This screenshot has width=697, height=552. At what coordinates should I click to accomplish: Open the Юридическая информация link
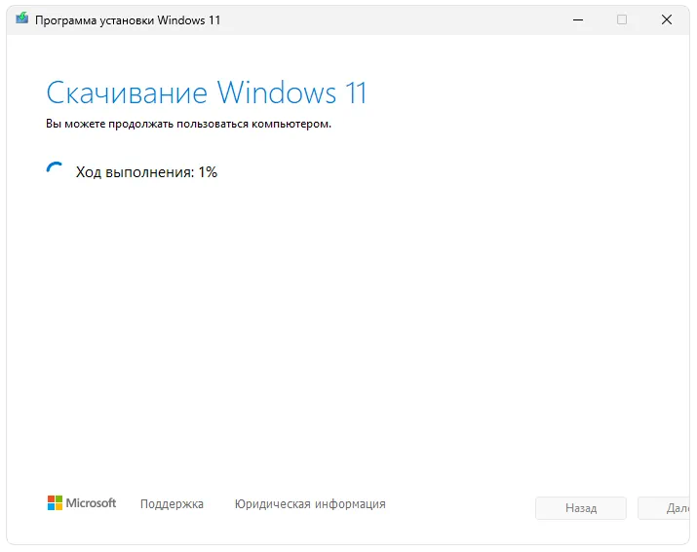click(310, 504)
